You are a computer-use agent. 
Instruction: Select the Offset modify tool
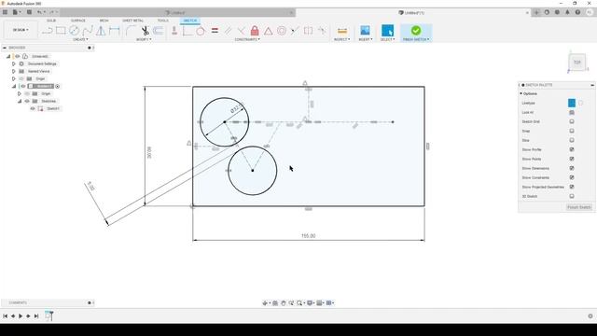tap(159, 31)
